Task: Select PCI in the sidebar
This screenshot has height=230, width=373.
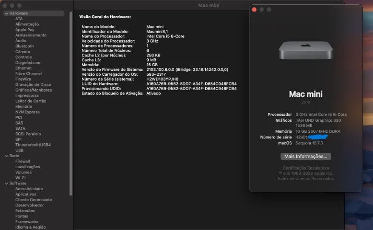Action: click(x=19, y=117)
